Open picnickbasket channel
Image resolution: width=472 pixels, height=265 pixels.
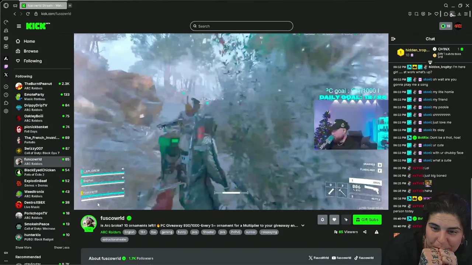click(42, 129)
